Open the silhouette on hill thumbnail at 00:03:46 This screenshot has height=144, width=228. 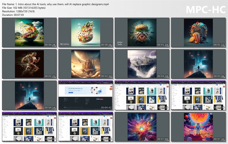(x=198, y=64)
